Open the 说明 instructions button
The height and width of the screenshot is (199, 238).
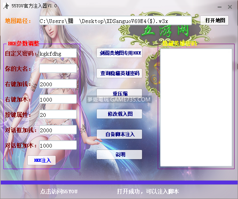click(119, 155)
